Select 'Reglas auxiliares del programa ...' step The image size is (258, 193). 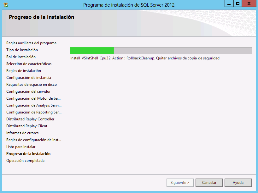[33, 43]
